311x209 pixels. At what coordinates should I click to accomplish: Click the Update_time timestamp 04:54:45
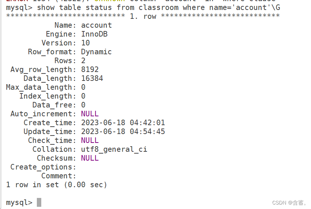coord(147,131)
